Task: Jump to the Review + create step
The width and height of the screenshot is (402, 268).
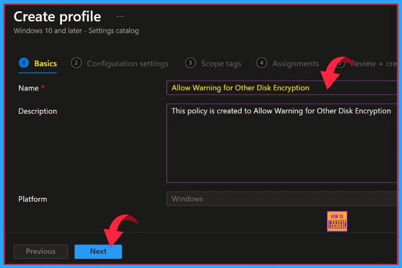Action: tap(367, 63)
